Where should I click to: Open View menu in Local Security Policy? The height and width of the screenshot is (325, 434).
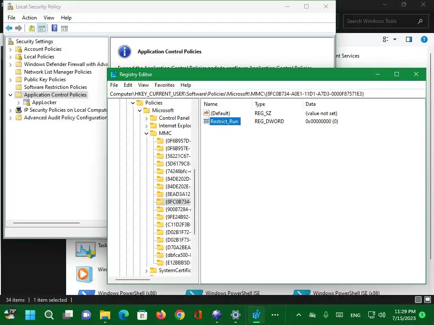[x=49, y=18]
